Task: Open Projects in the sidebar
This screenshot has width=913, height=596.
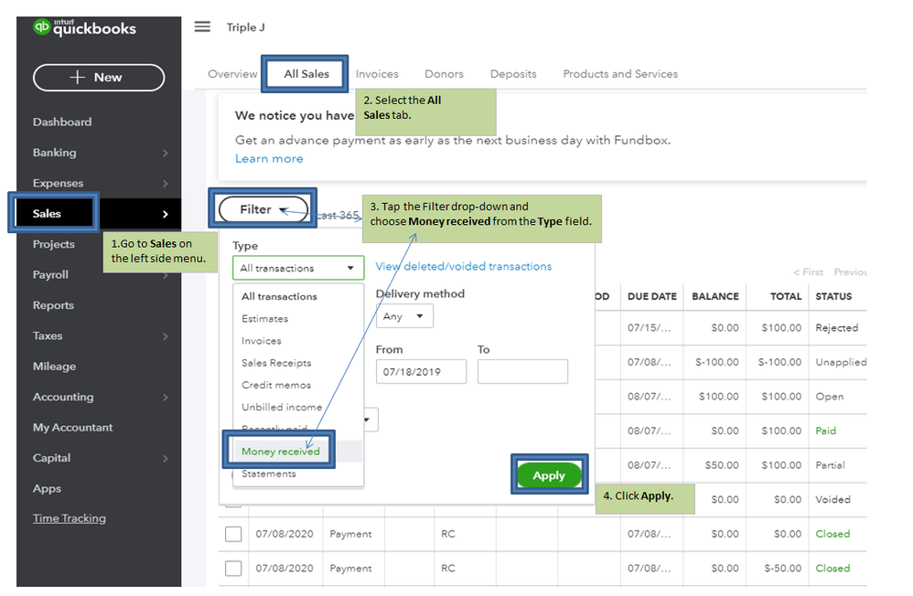Action: pyautogui.click(x=54, y=244)
